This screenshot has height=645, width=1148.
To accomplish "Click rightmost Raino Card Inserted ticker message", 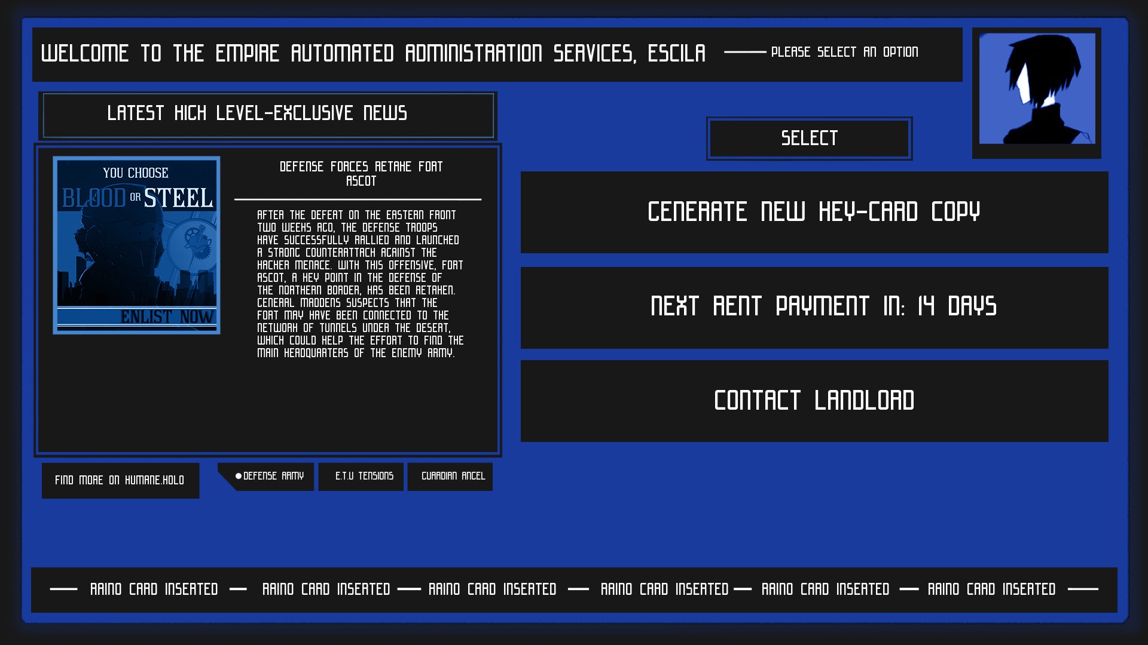I will coord(991,589).
